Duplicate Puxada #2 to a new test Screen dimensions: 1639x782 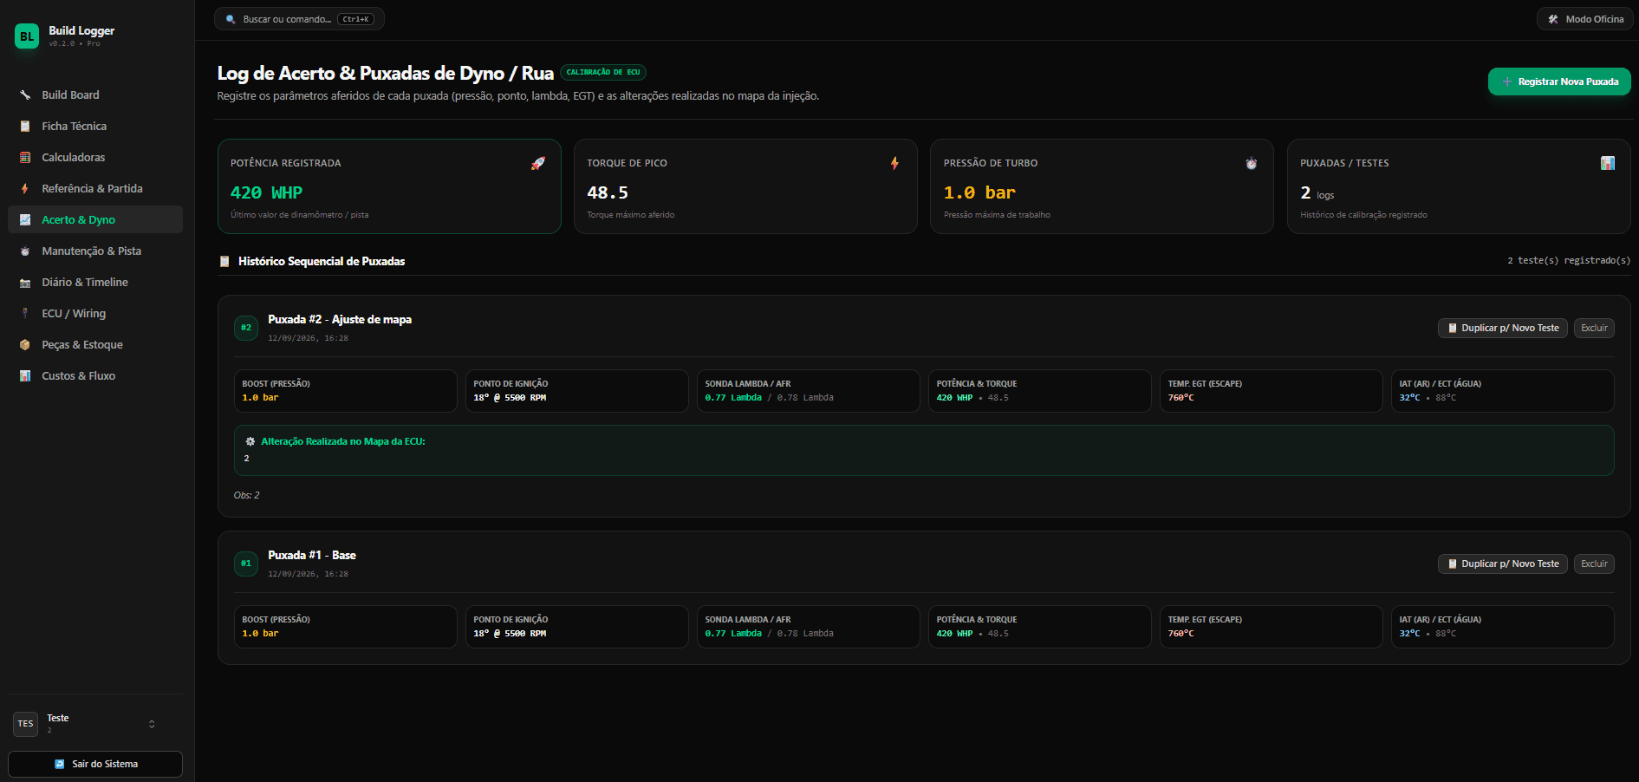click(1503, 328)
